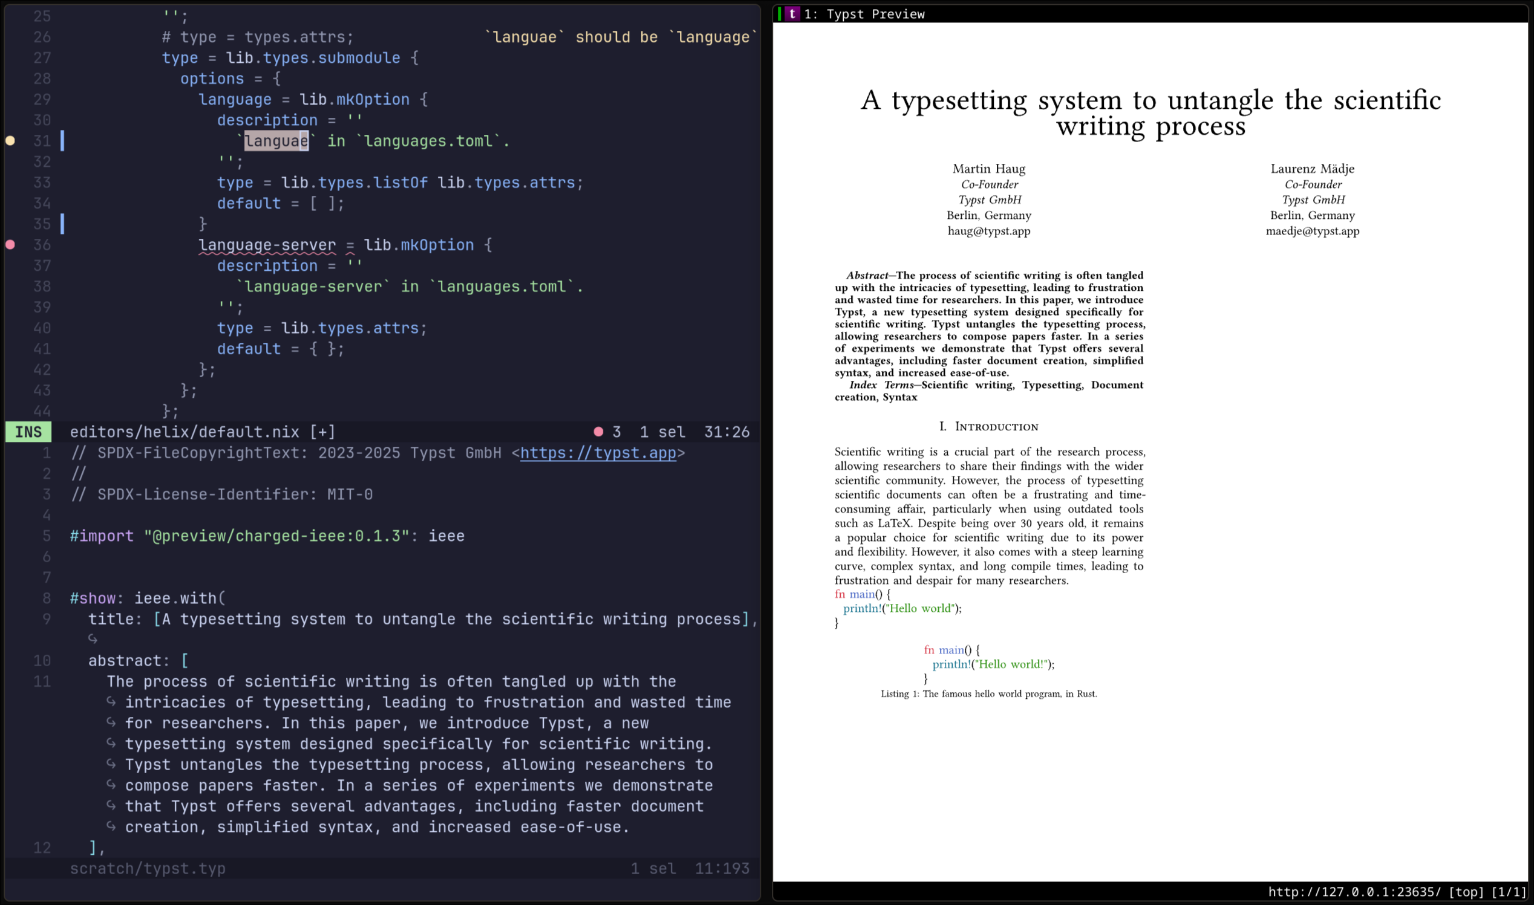This screenshot has width=1534, height=905.
Task: Click the '[top]' scroll indicator in preview status bar
Action: (1466, 892)
